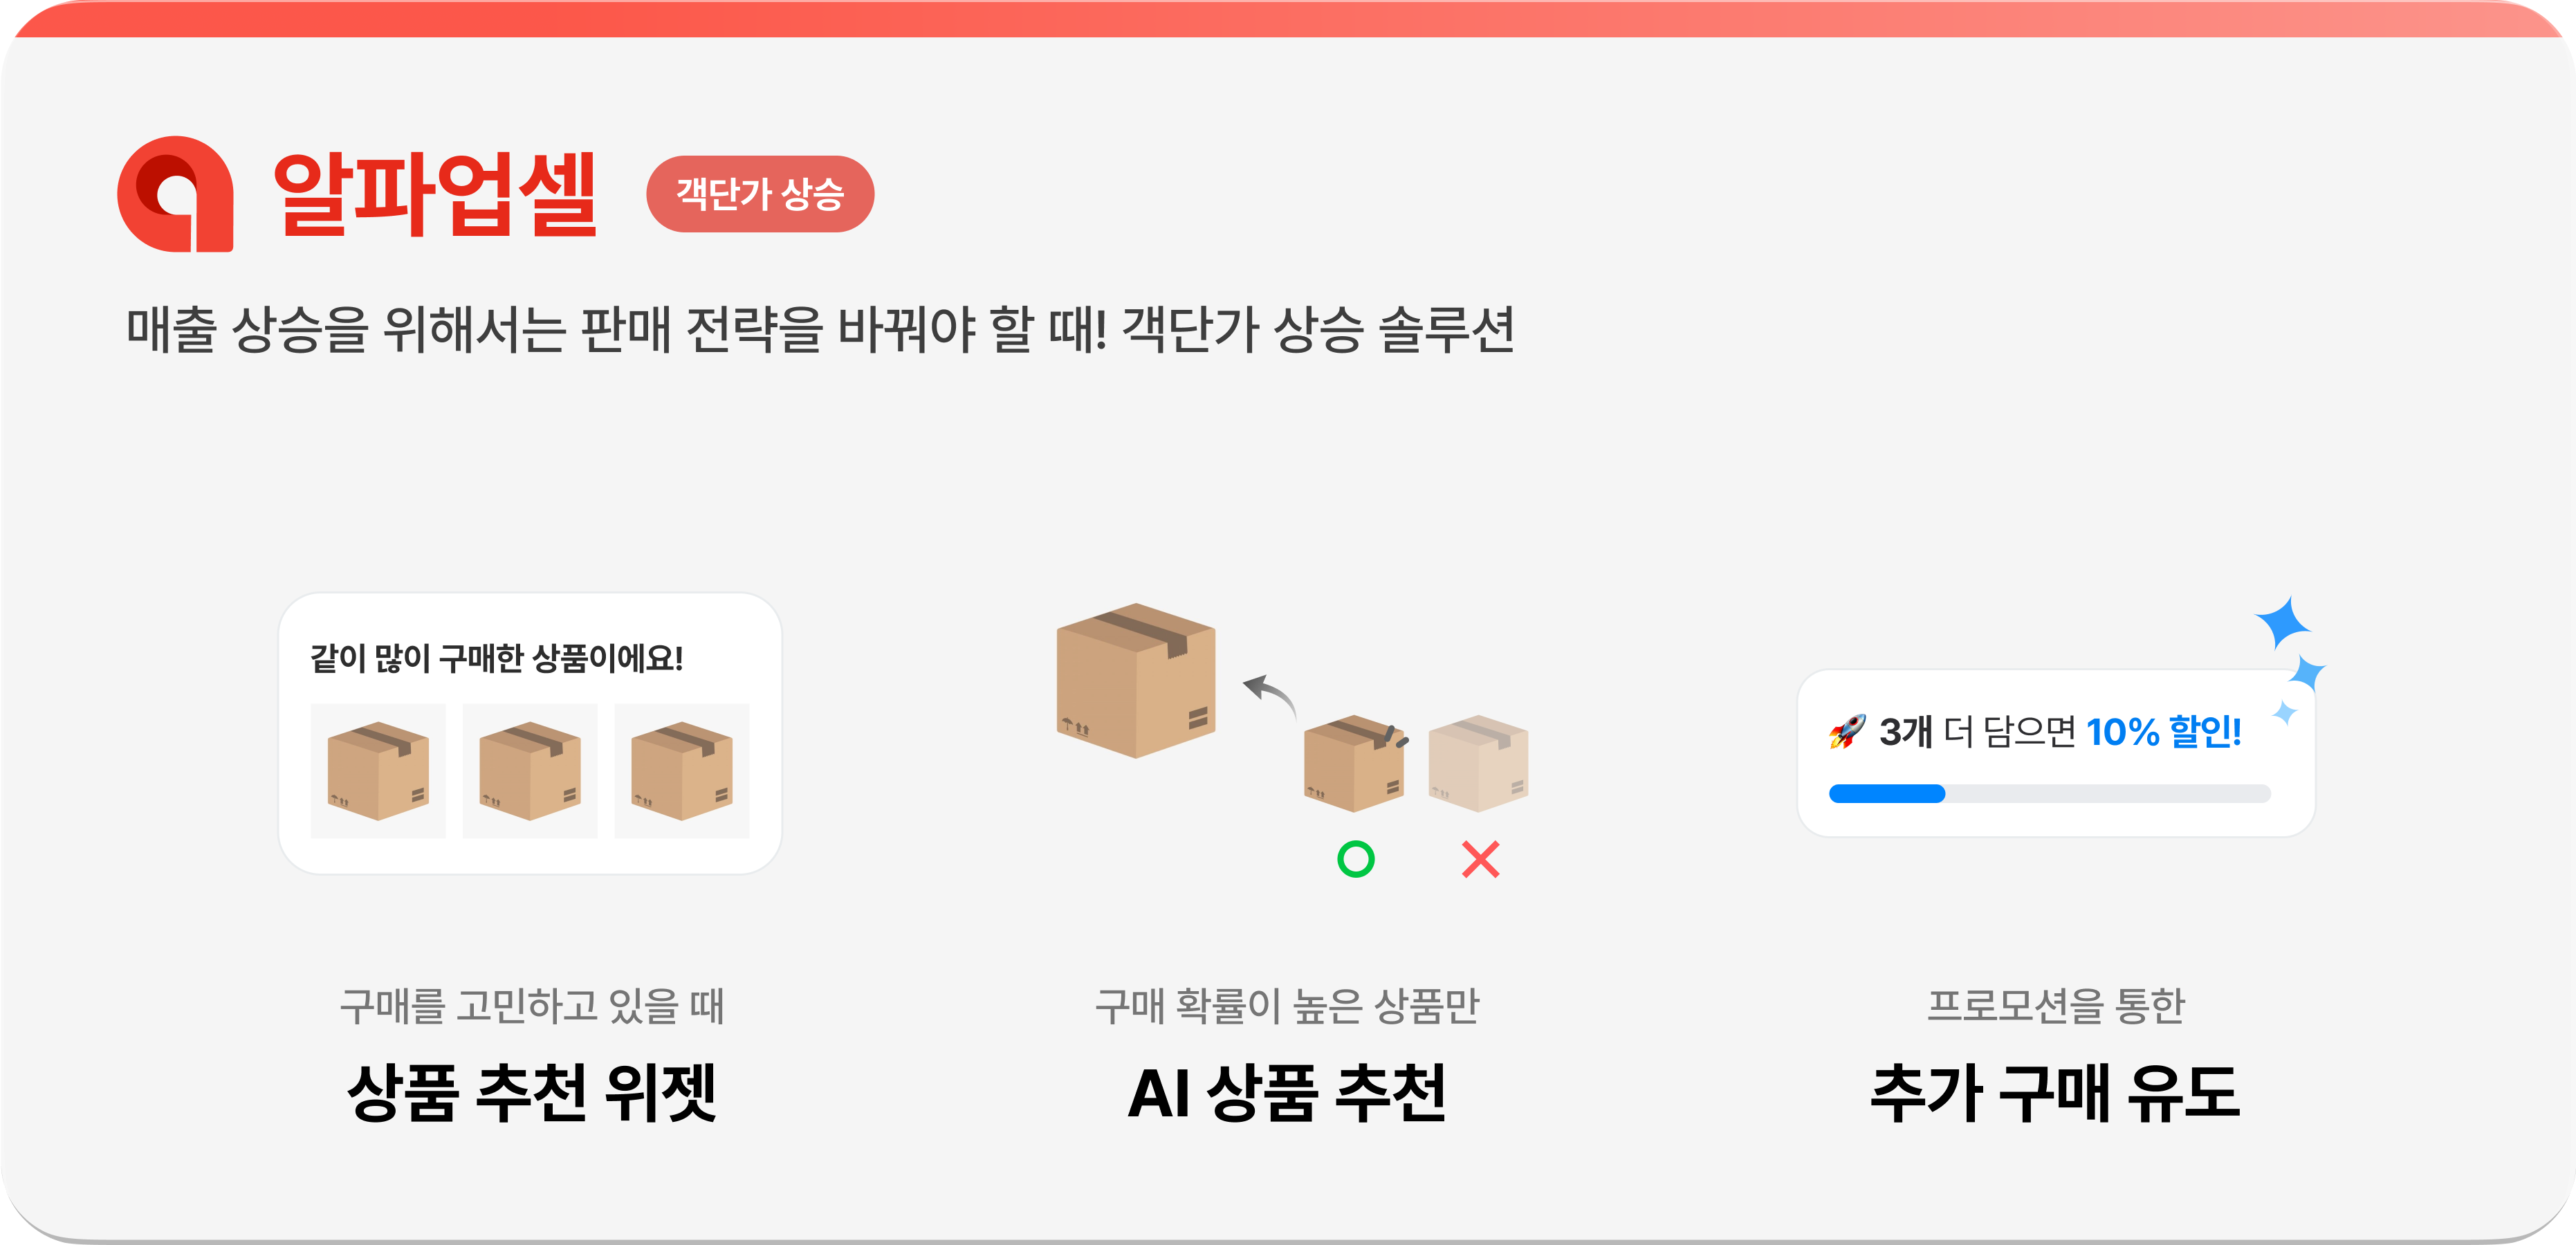
Task: Click the rocket emoji icon
Action: tap(1847, 732)
